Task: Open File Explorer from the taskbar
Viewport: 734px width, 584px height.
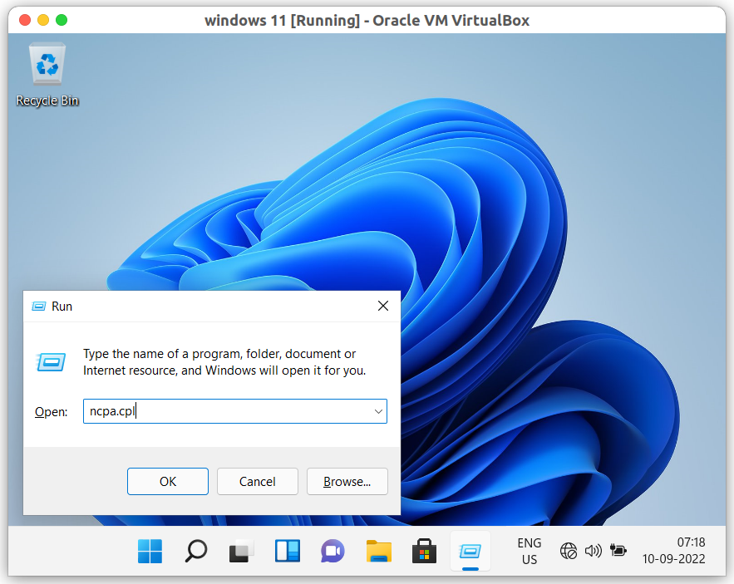Action: 379,551
